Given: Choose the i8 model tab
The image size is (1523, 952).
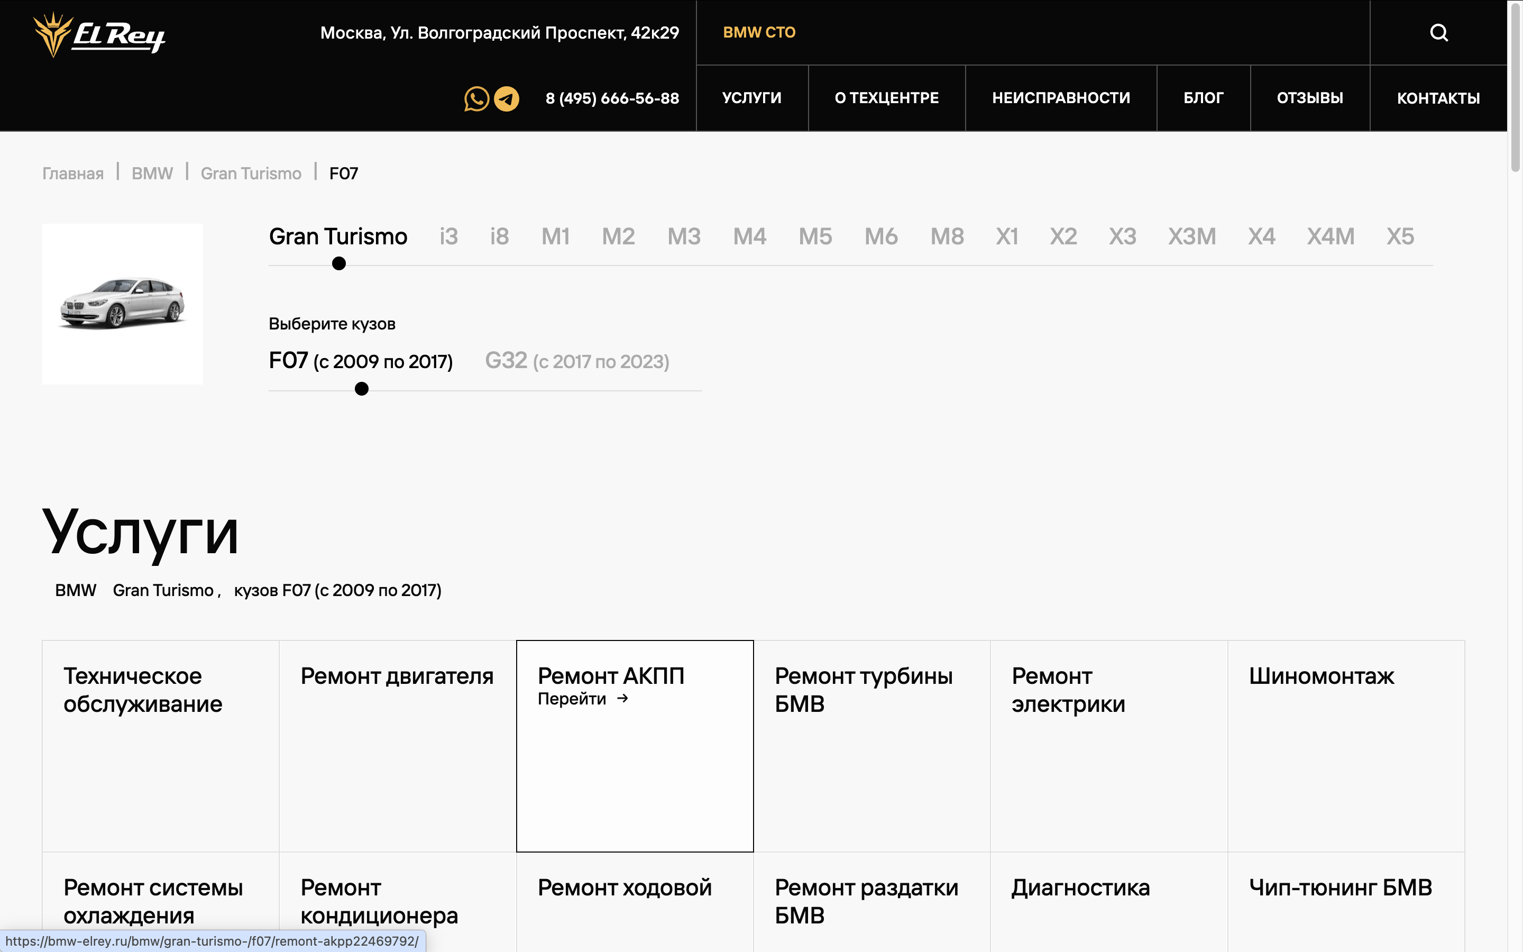Looking at the screenshot, I should pyautogui.click(x=499, y=237).
